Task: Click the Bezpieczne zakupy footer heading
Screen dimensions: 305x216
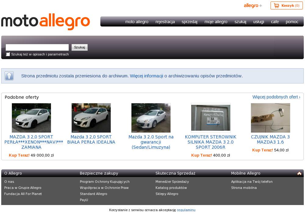Action: click(x=99, y=173)
